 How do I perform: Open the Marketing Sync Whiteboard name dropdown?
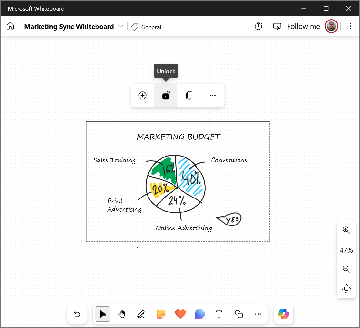[x=121, y=26]
